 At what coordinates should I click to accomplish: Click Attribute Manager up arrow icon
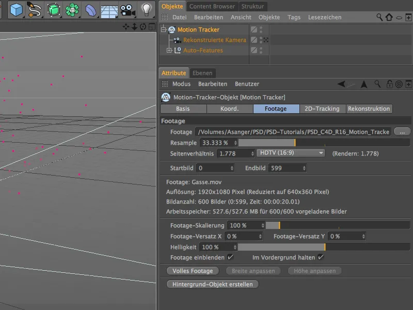(364, 84)
